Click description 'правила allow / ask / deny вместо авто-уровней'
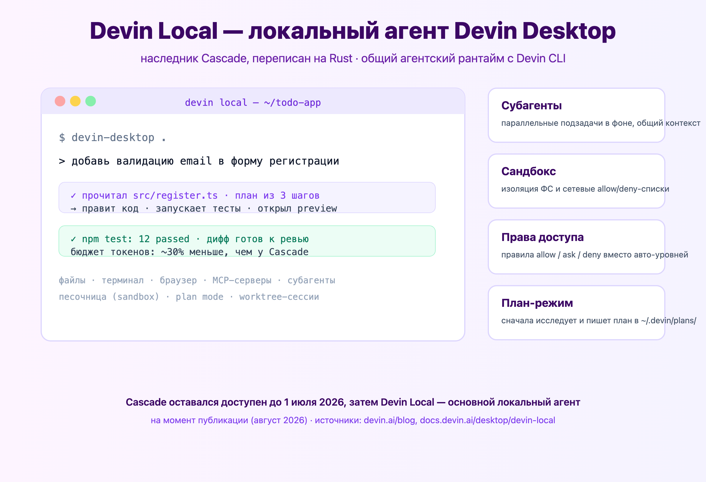The image size is (706, 482). (595, 255)
